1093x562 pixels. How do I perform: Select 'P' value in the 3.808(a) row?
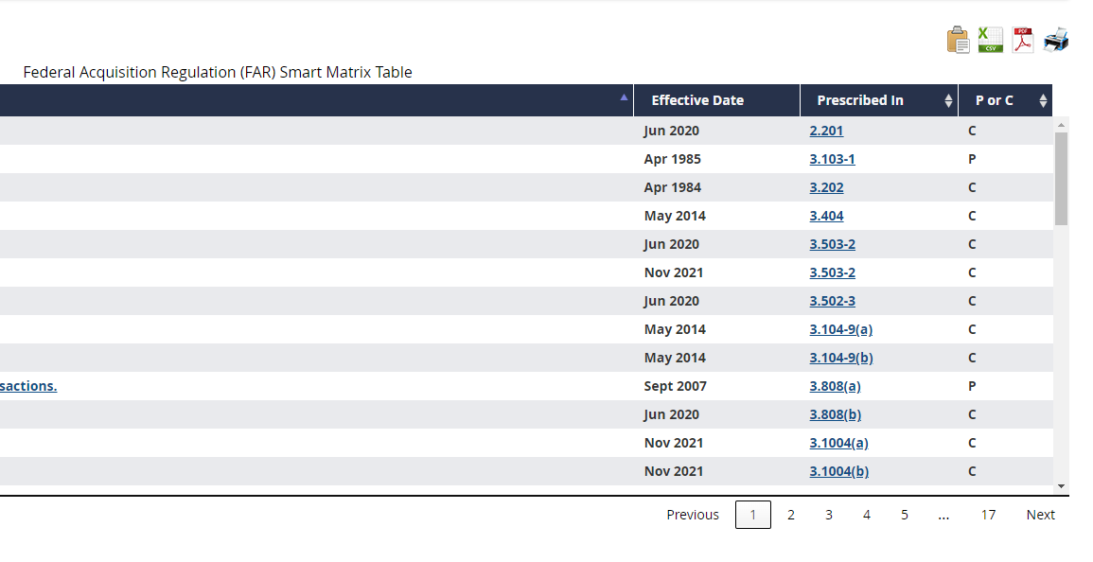coord(972,386)
